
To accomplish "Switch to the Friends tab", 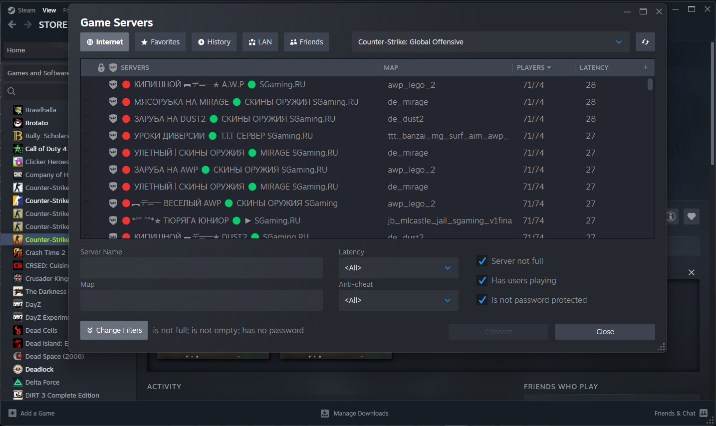I will pos(306,42).
